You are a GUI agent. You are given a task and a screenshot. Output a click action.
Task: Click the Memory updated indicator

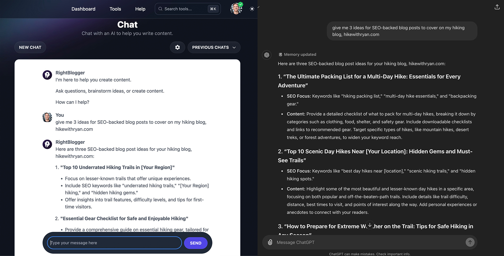pos(297,55)
